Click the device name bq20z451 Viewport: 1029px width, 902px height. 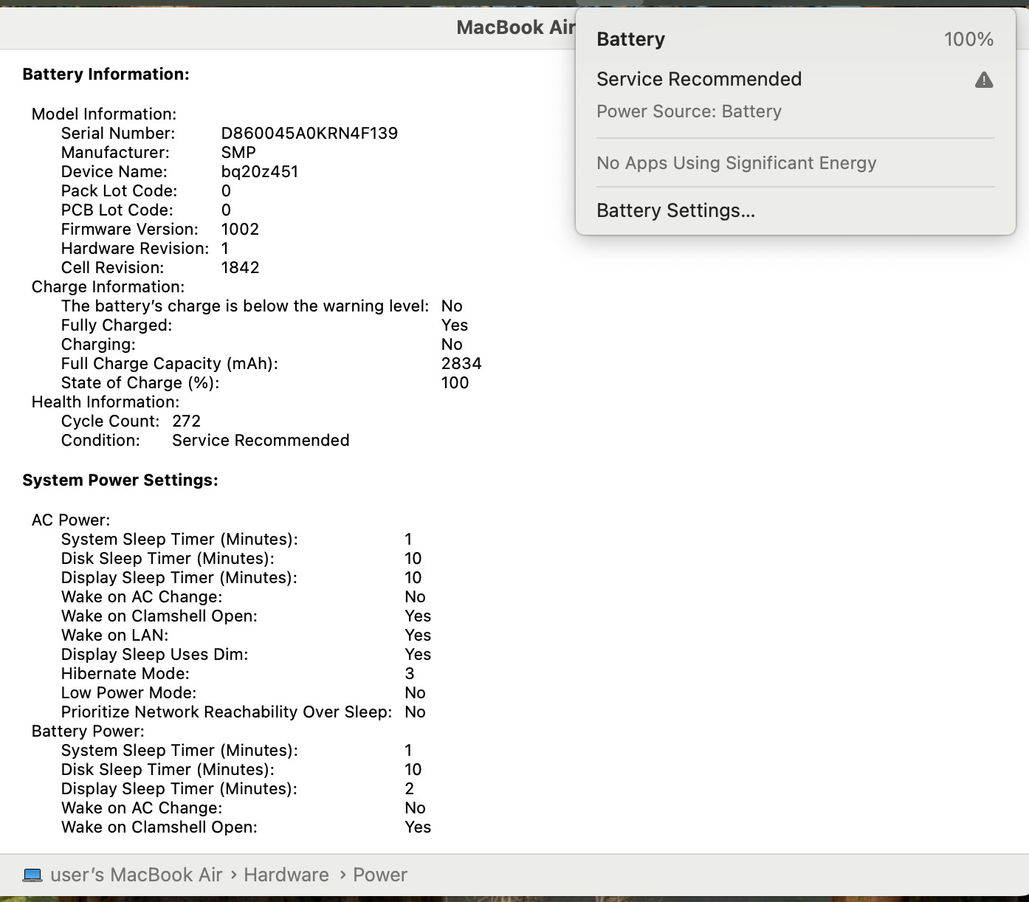point(260,172)
